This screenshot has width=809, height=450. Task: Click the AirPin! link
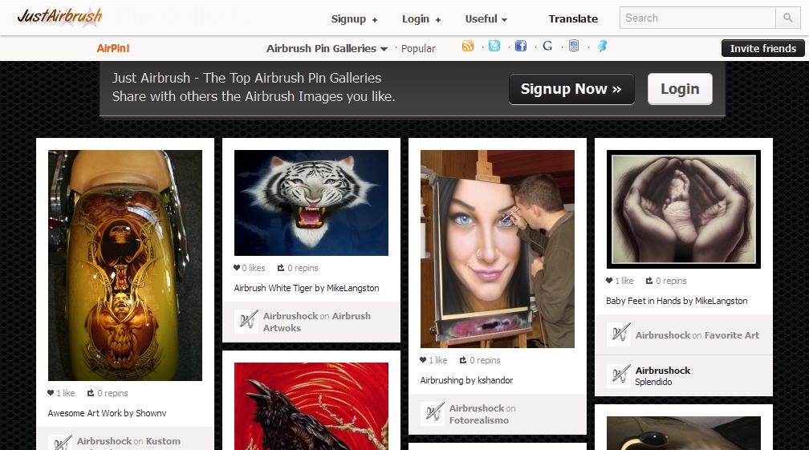113,48
